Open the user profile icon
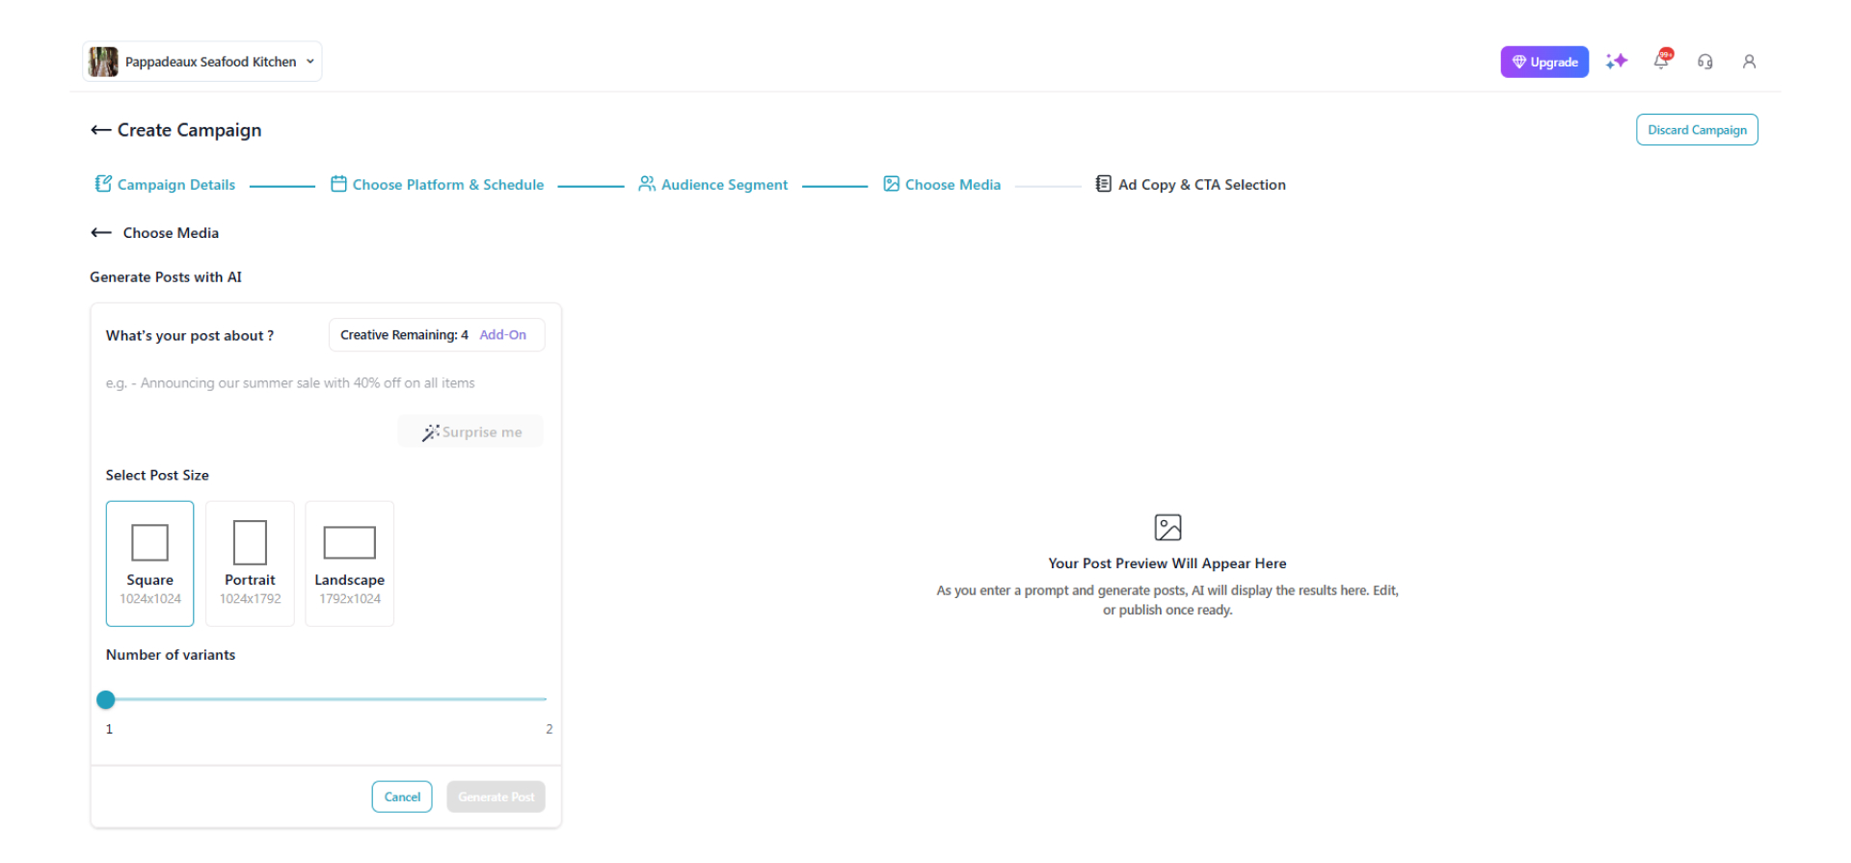Viewport: 1851px width, 863px height. 1749,62
